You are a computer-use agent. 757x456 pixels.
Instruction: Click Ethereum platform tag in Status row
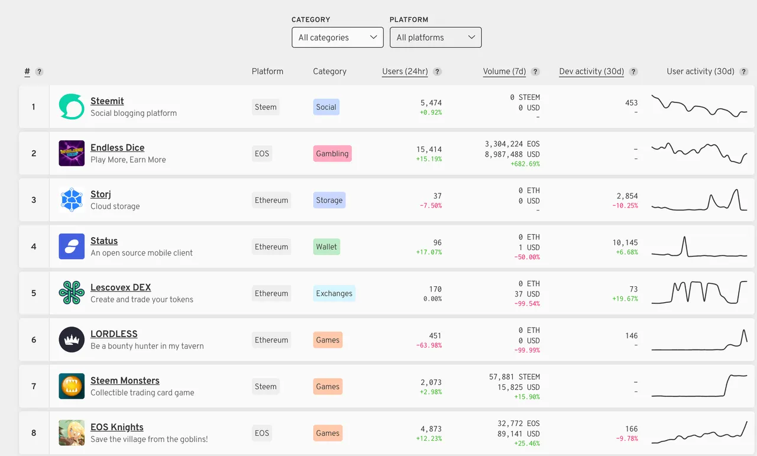pyautogui.click(x=271, y=247)
